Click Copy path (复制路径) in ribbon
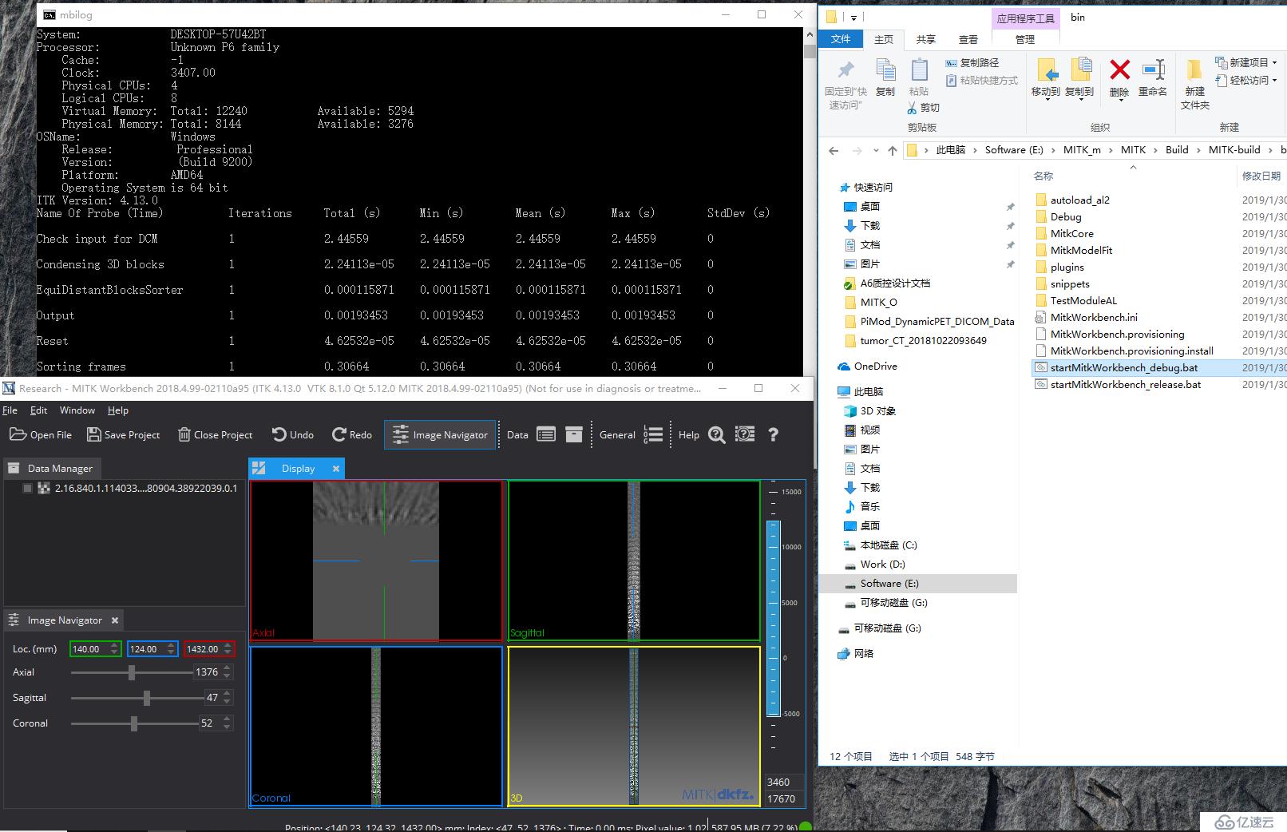Viewport: 1287px width, 832px height. click(972, 62)
